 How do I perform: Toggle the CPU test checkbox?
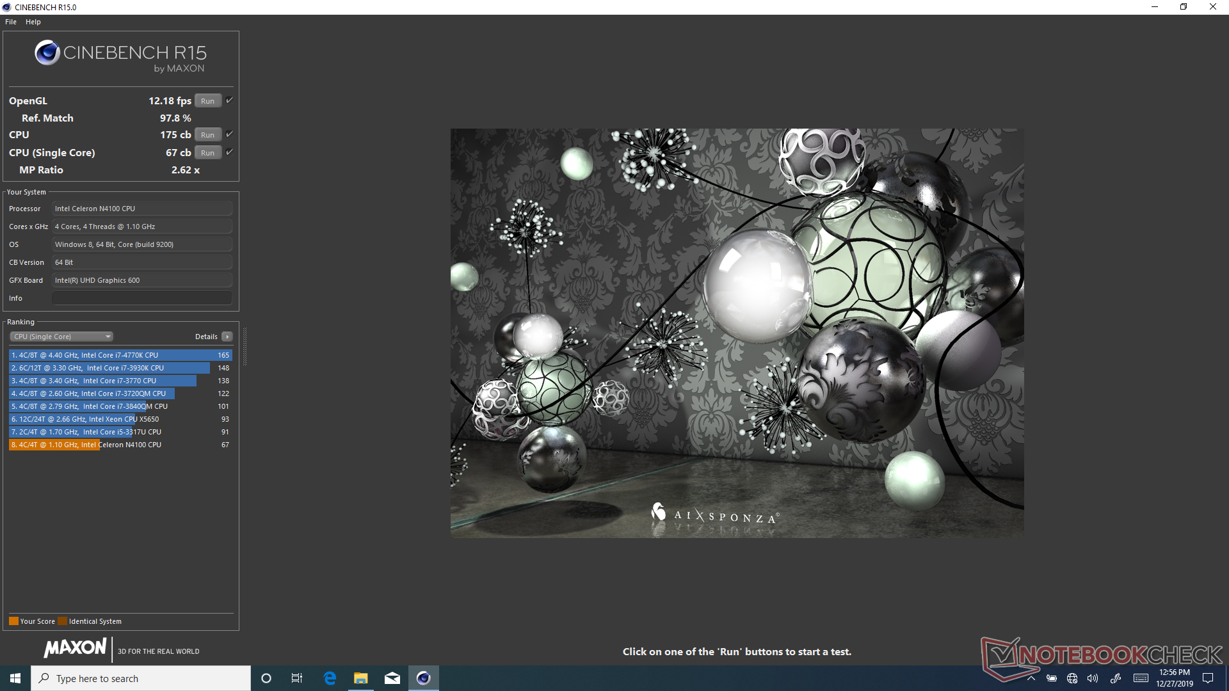click(229, 134)
